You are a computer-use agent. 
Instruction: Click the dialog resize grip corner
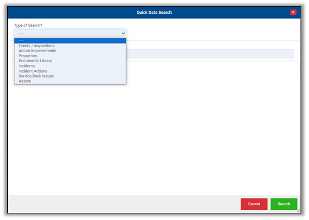click(x=299, y=211)
